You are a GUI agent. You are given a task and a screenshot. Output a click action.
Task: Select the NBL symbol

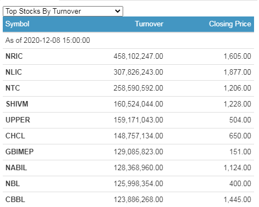13,183
